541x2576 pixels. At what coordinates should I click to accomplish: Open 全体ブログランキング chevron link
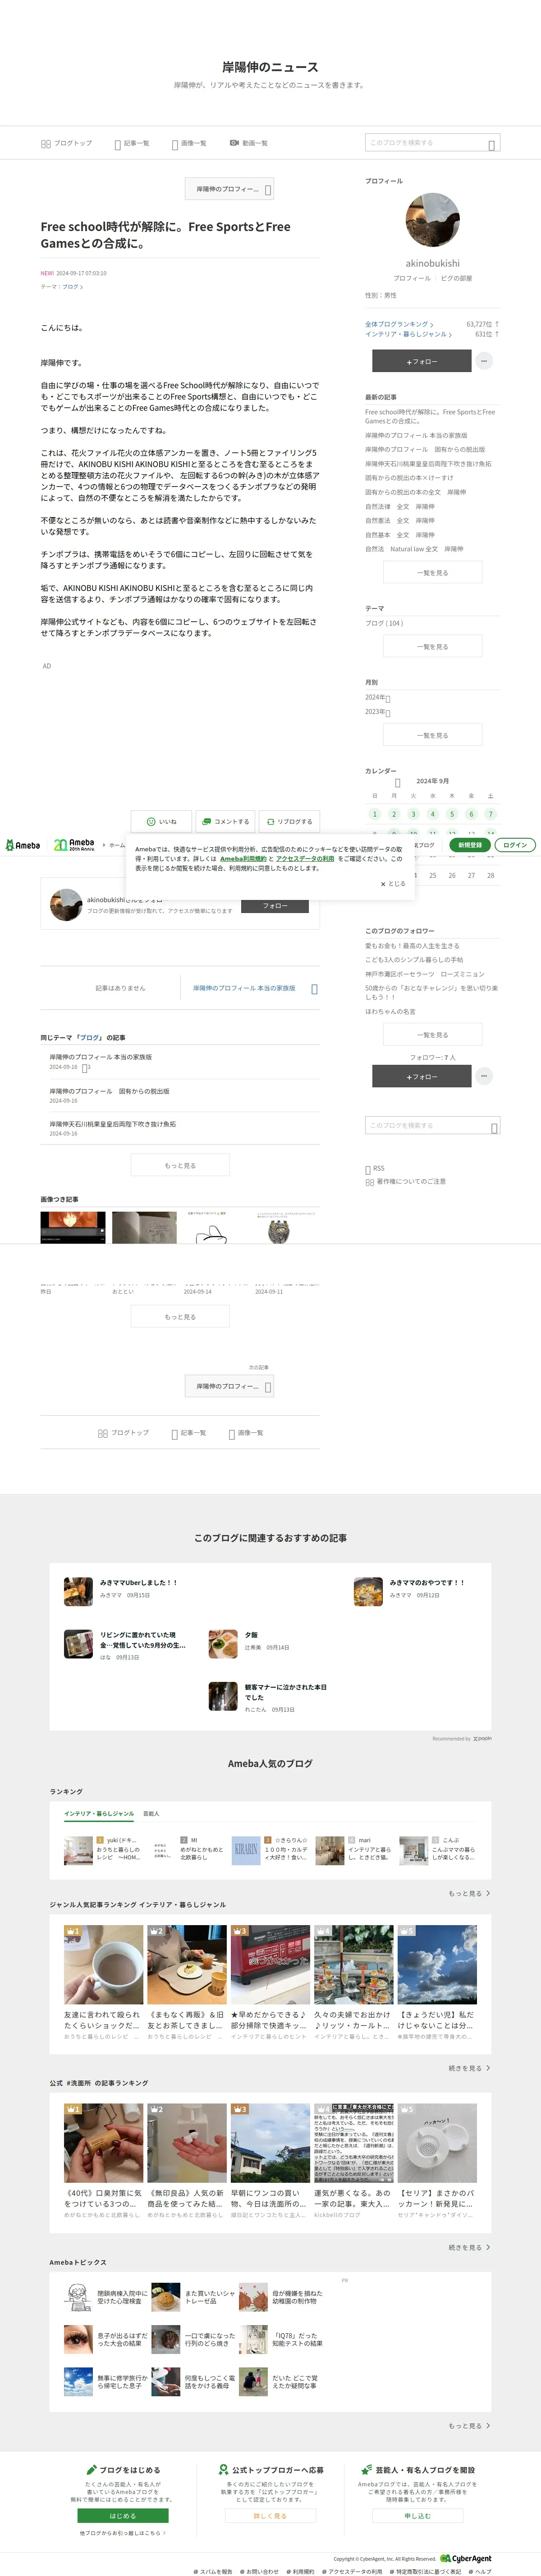(x=399, y=324)
